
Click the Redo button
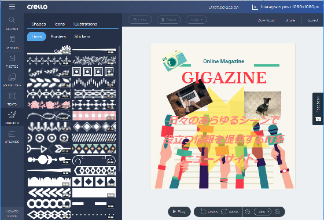(x=230, y=212)
